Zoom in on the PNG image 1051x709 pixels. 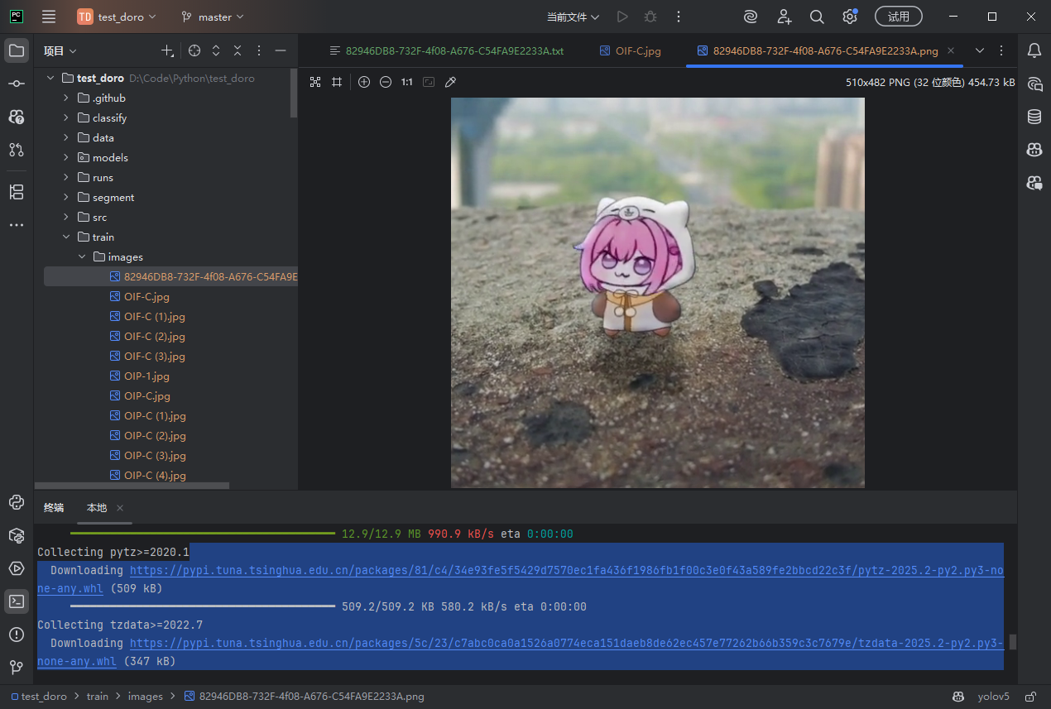[364, 82]
